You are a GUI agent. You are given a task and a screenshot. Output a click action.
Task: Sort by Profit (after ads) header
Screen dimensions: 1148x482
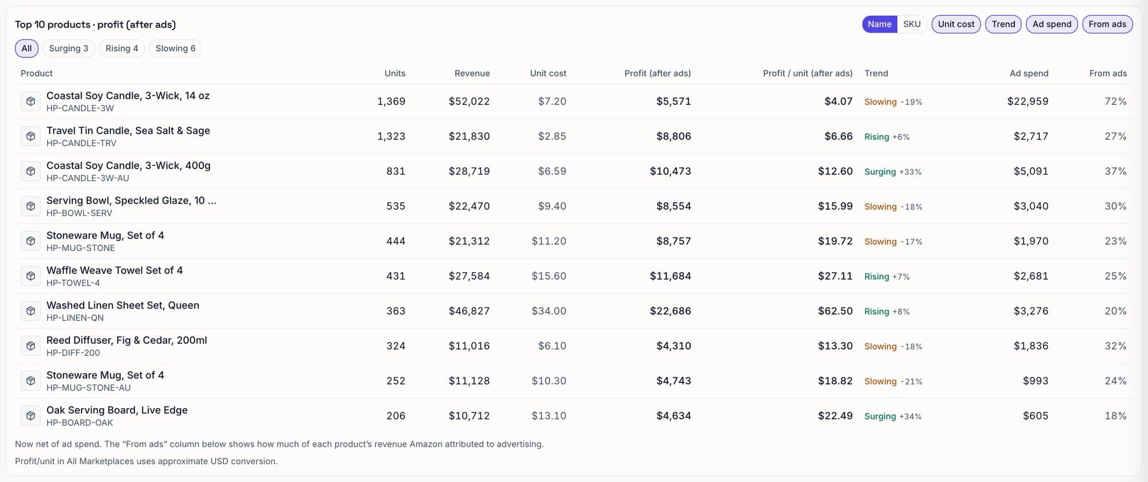point(658,73)
